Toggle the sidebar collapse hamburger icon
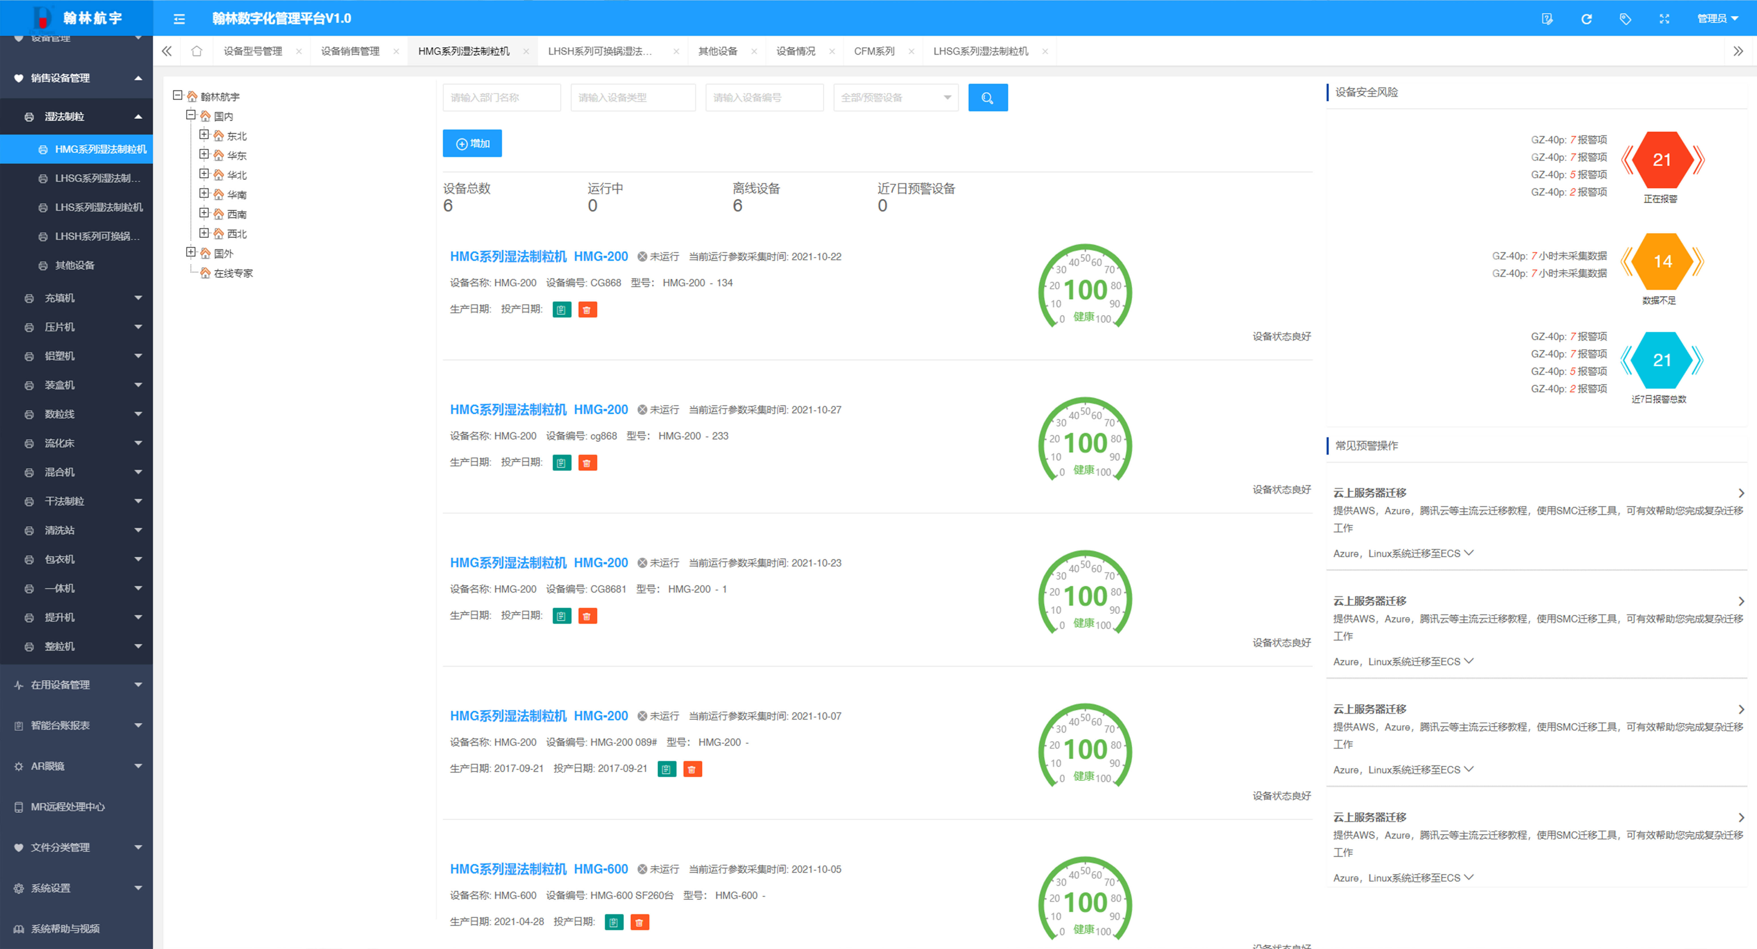This screenshot has width=1757, height=949. [179, 19]
